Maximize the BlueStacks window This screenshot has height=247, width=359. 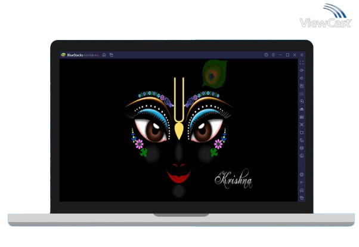[x=287, y=55]
